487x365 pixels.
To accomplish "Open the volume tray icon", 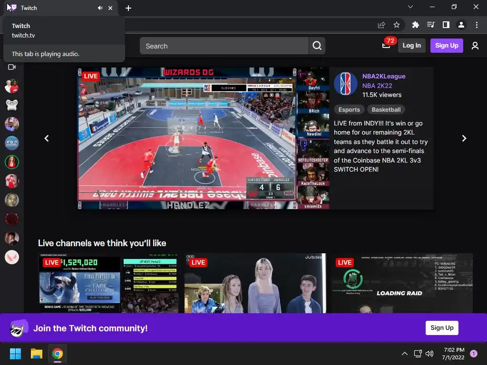I will 429,354.
